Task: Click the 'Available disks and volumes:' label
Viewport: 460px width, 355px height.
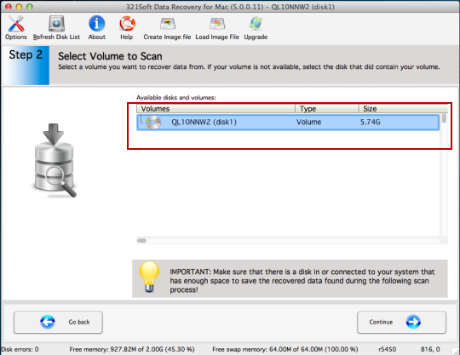Action: [176, 97]
